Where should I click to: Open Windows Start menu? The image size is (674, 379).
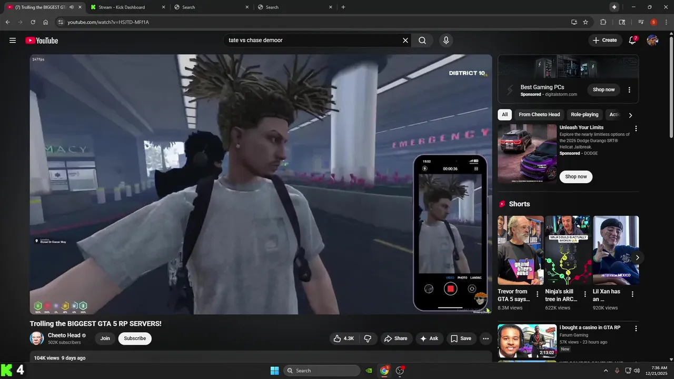point(274,371)
